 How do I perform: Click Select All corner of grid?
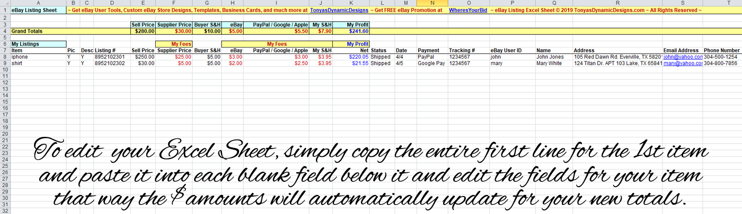(x=5, y=3)
